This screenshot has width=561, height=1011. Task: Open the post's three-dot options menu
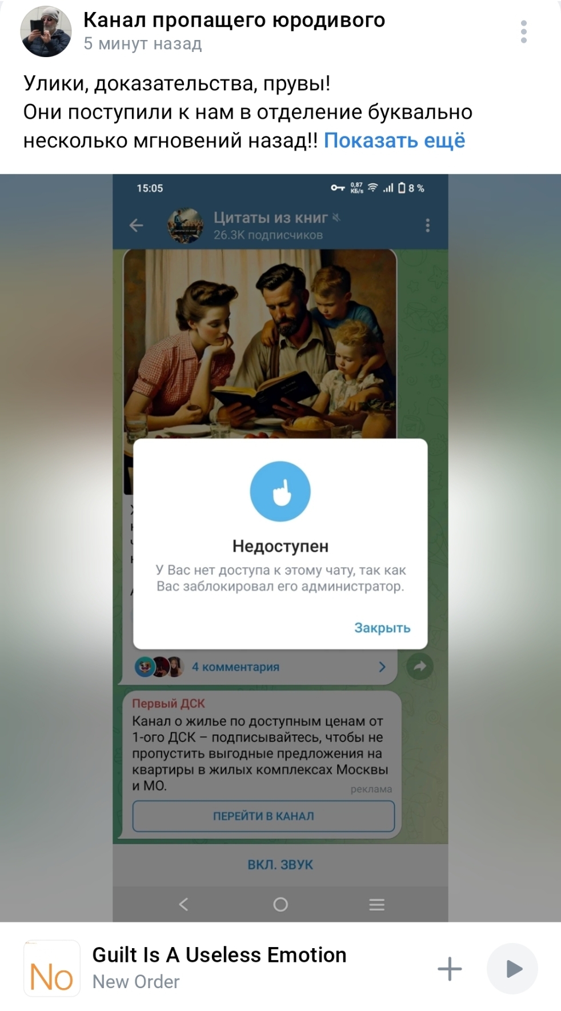[x=523, y=31]
